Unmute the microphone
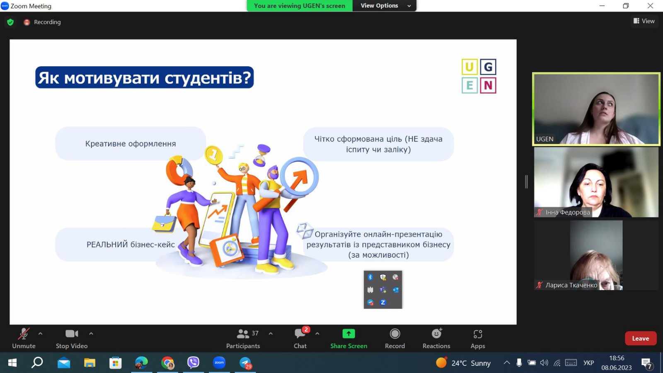The height and width of the screenshot is (373, 663). pos(24,338)
